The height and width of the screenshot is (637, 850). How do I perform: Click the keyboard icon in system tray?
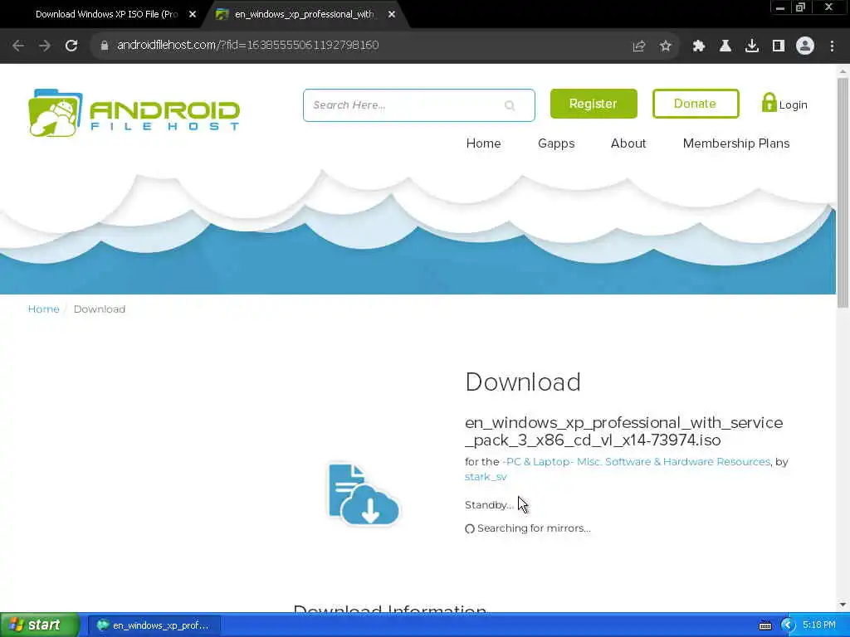pyautogui.click(x=765, y=626)
